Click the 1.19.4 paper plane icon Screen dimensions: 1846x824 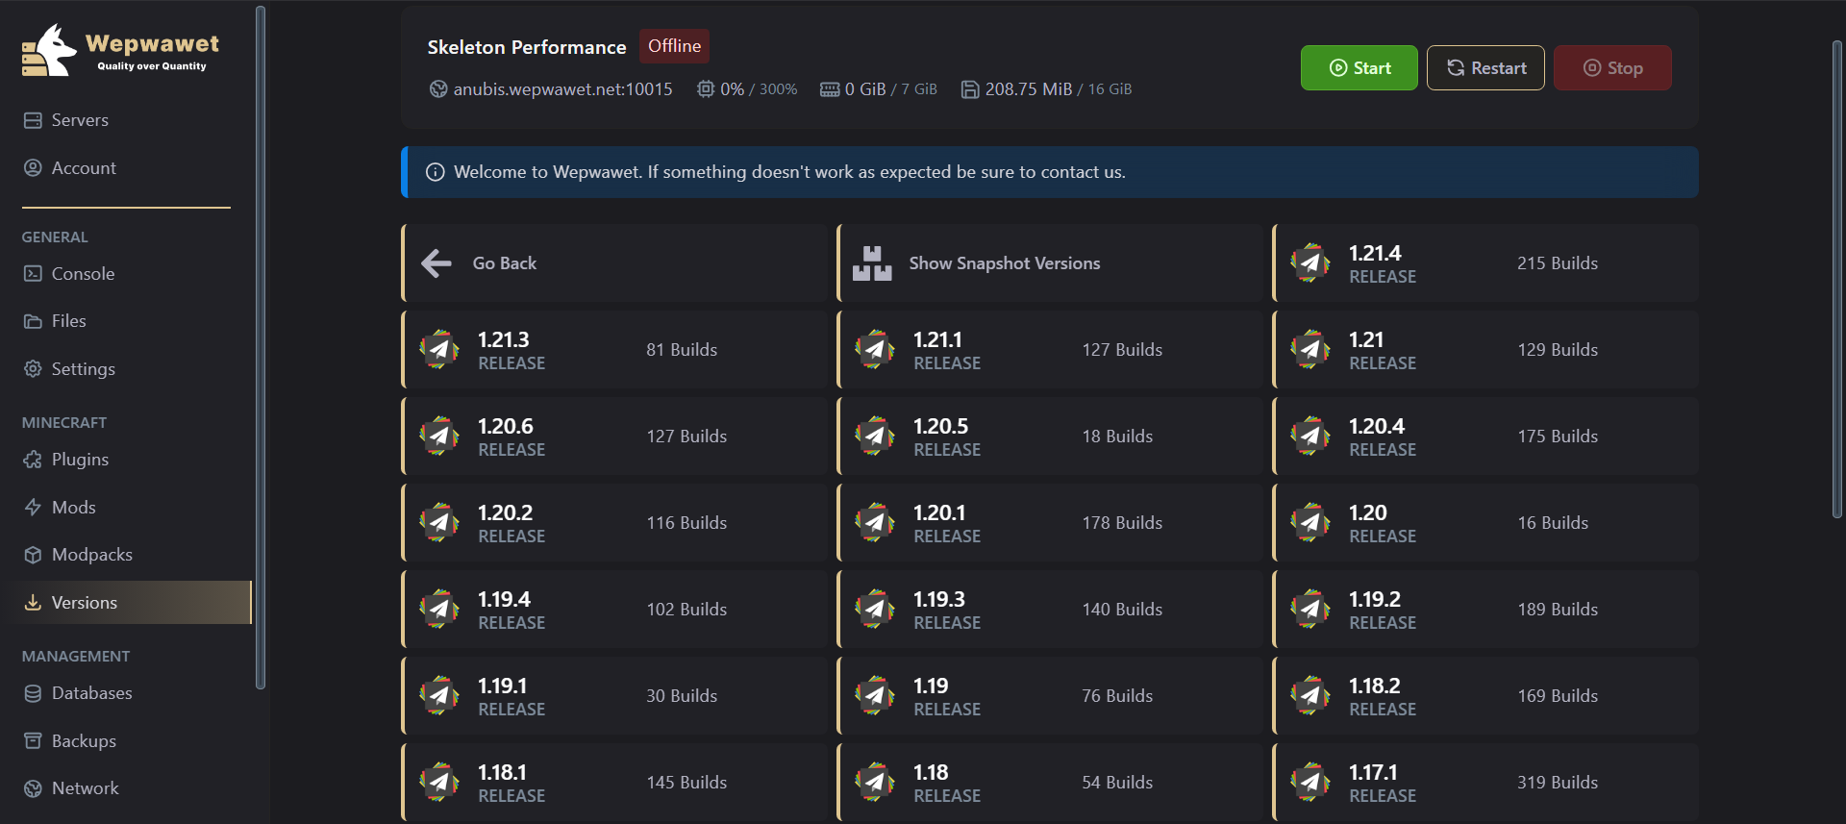pos(439,610)
